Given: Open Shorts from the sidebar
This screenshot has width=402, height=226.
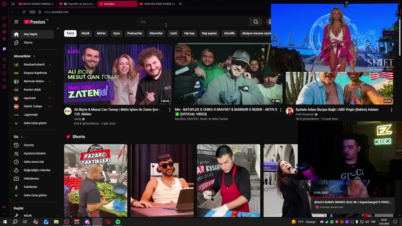Looking at the screenshot, I should click(x=33, y=42).
